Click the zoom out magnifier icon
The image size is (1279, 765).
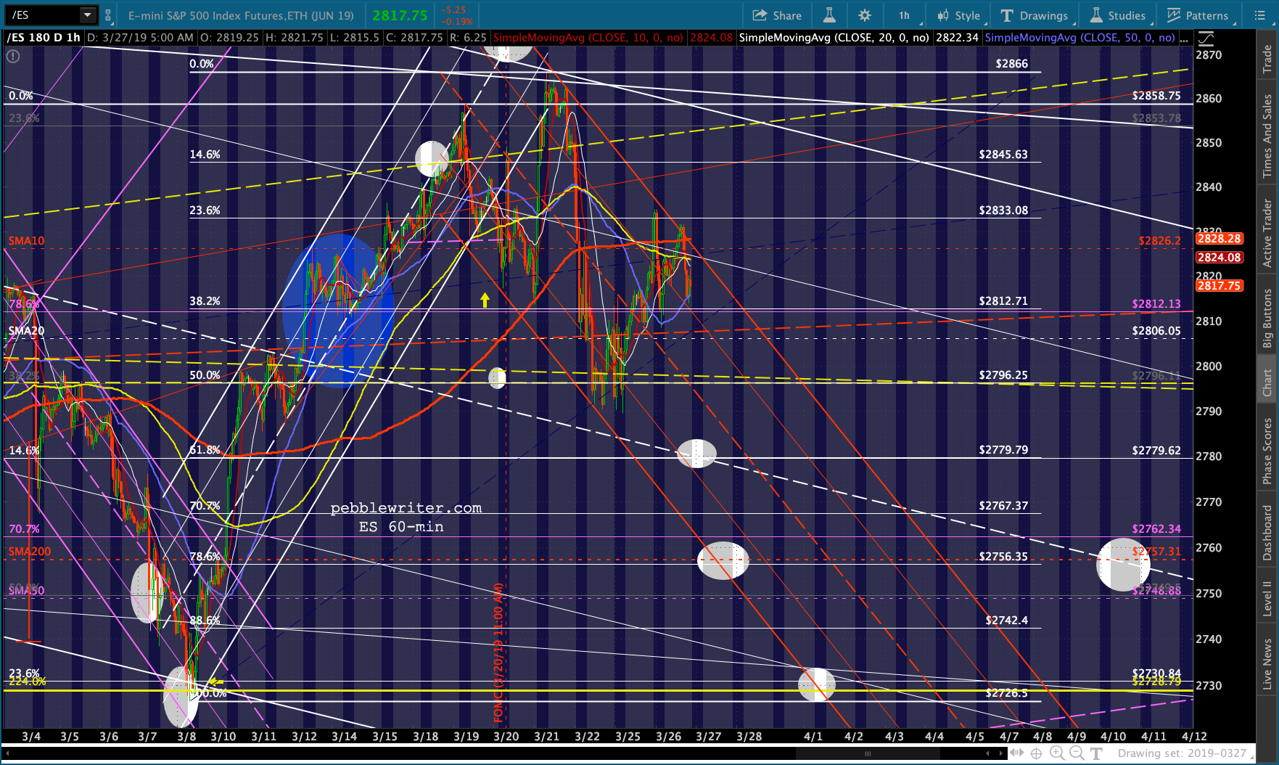pyautogui.click(x=1077, y=753)
